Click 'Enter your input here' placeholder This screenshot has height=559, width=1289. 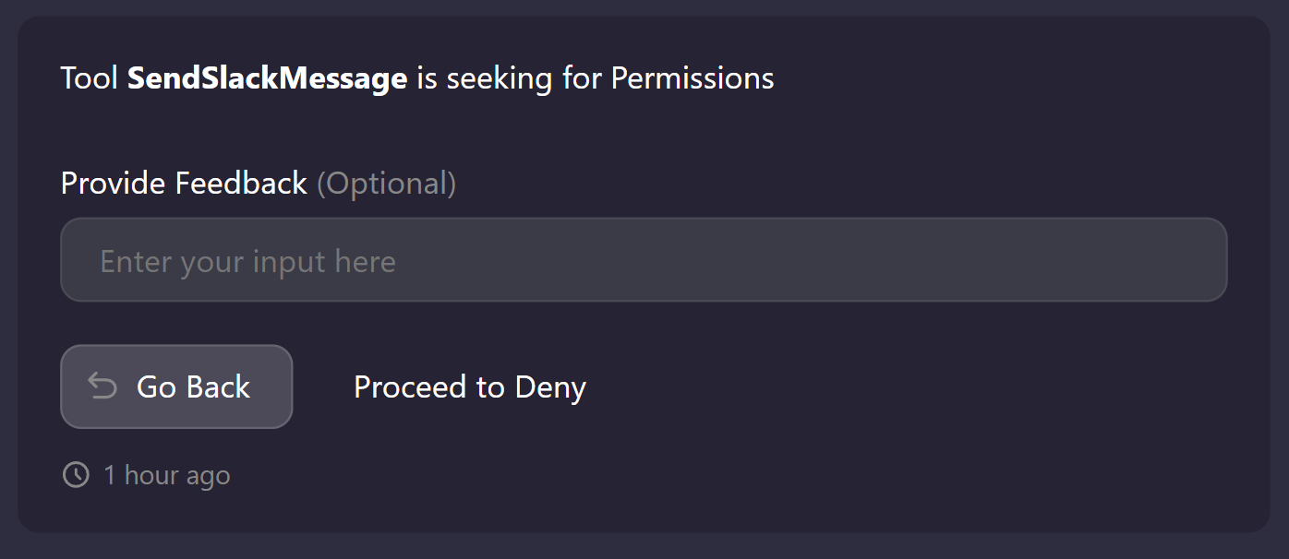(x=247, y=262)
